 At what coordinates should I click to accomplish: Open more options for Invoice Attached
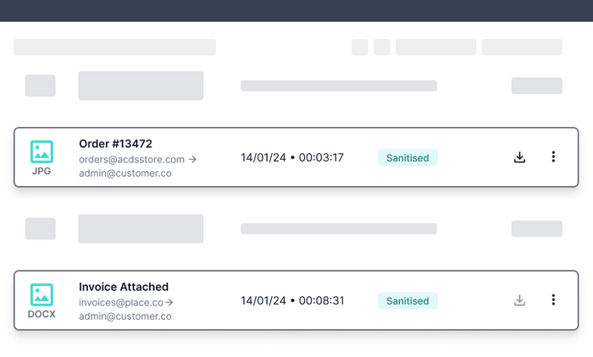pyautogui.click(x=553, y=299)
